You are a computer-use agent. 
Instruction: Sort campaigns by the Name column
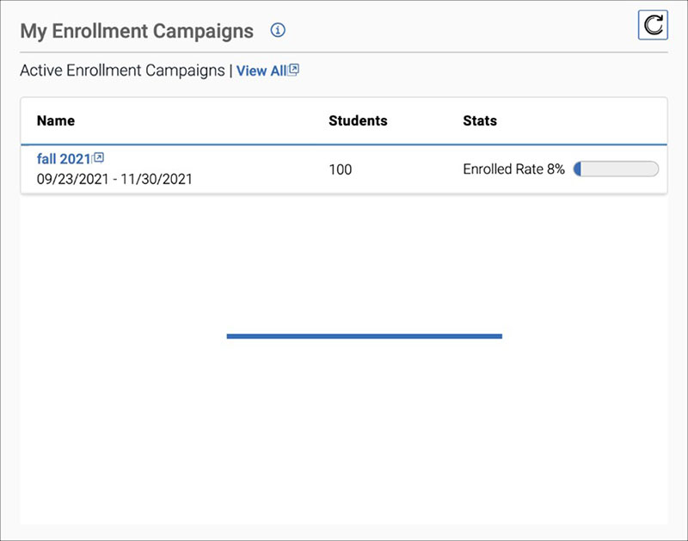(54, 120)
